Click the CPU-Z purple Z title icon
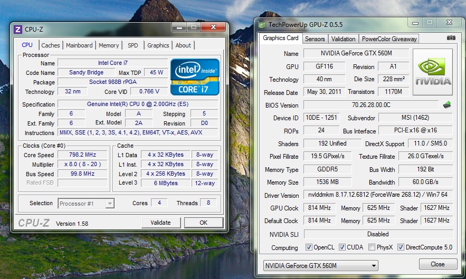Viewport: 466px width, 279px height. click(x=18, y=30)
